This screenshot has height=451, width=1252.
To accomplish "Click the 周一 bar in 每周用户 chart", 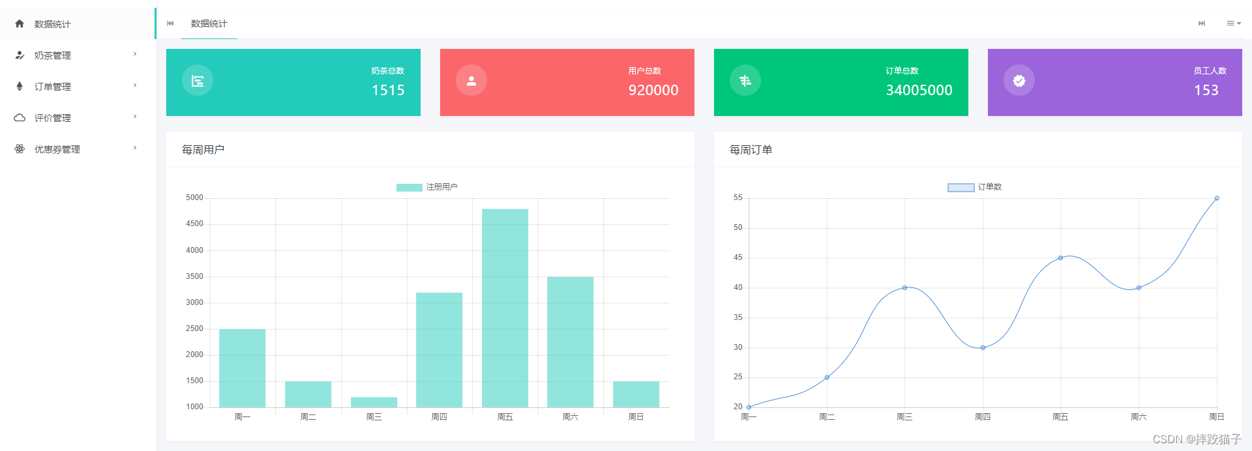I will 243,368.
